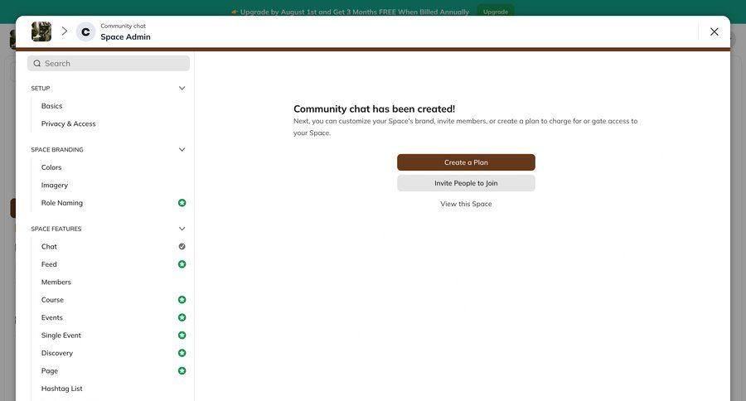
Task: Click green star badge beside Course
Action: pyautogui.click(x=182, y=300)
